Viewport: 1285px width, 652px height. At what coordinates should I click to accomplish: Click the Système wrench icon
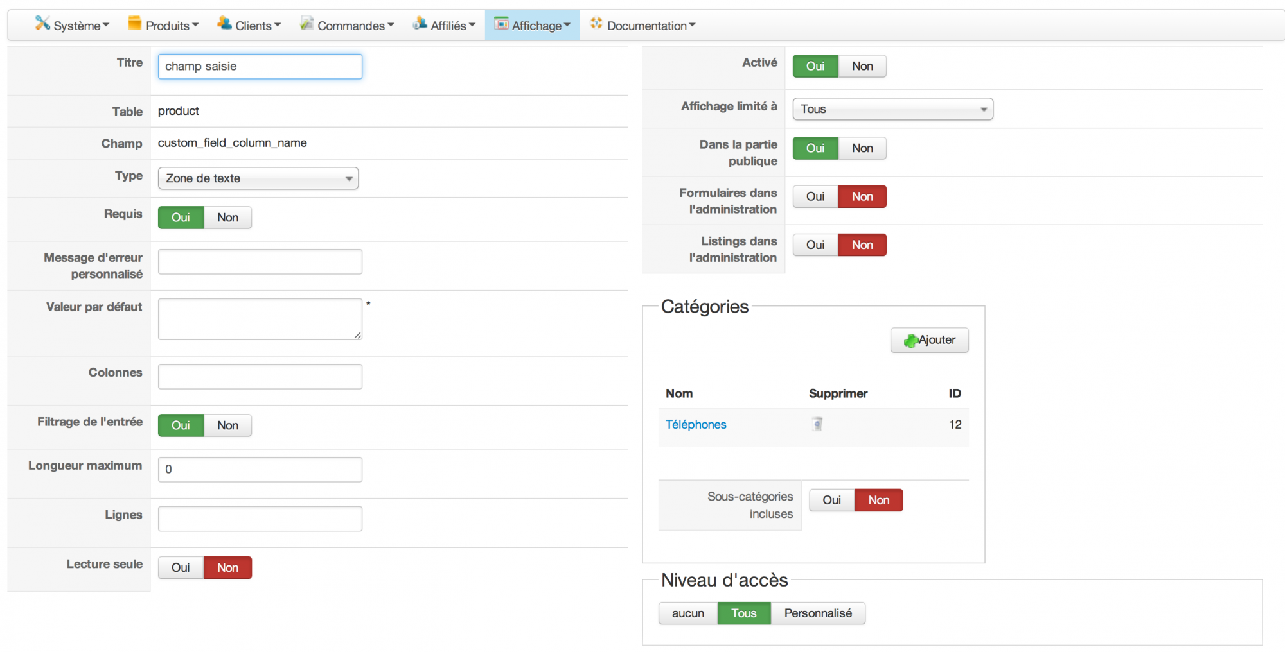(x=42, y=24)
